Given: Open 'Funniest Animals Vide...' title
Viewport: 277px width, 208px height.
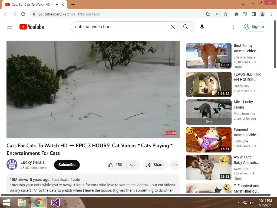Looking at the screenshot, I should pos(246,132).
